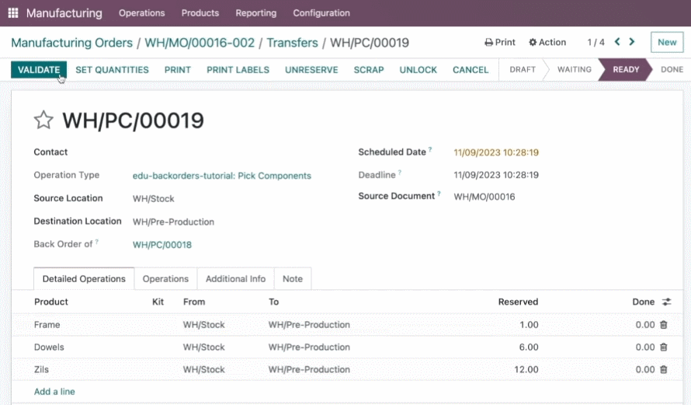This screenshot has height=405, width=691.
Task: Switch to Operations tab
Action: pyautogui.click(x=165, y=279)
